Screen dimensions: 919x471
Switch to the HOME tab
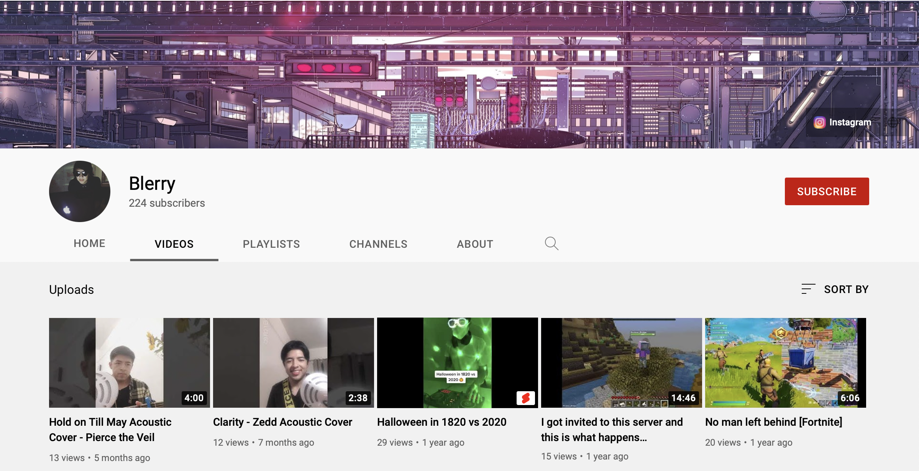(89, 244)
